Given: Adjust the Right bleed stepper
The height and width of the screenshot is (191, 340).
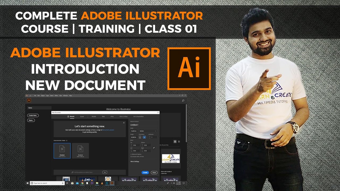Looking at the screenshot, I should pos(142,151).
